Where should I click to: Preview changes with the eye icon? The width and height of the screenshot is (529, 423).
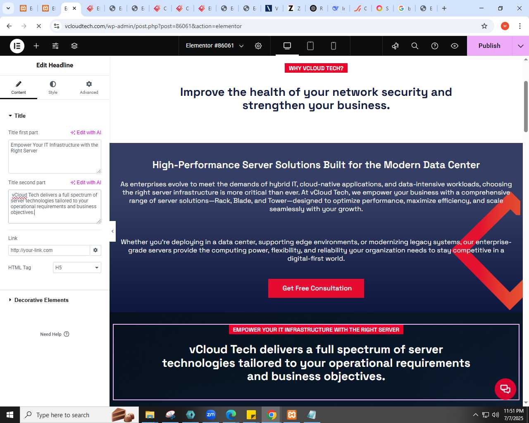pyautogui.click(x=455, y=46)
